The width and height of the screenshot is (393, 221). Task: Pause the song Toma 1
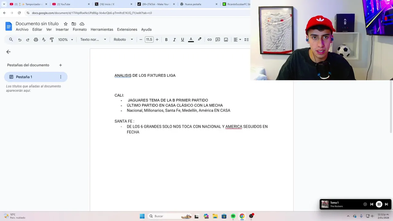pos(379,204)
